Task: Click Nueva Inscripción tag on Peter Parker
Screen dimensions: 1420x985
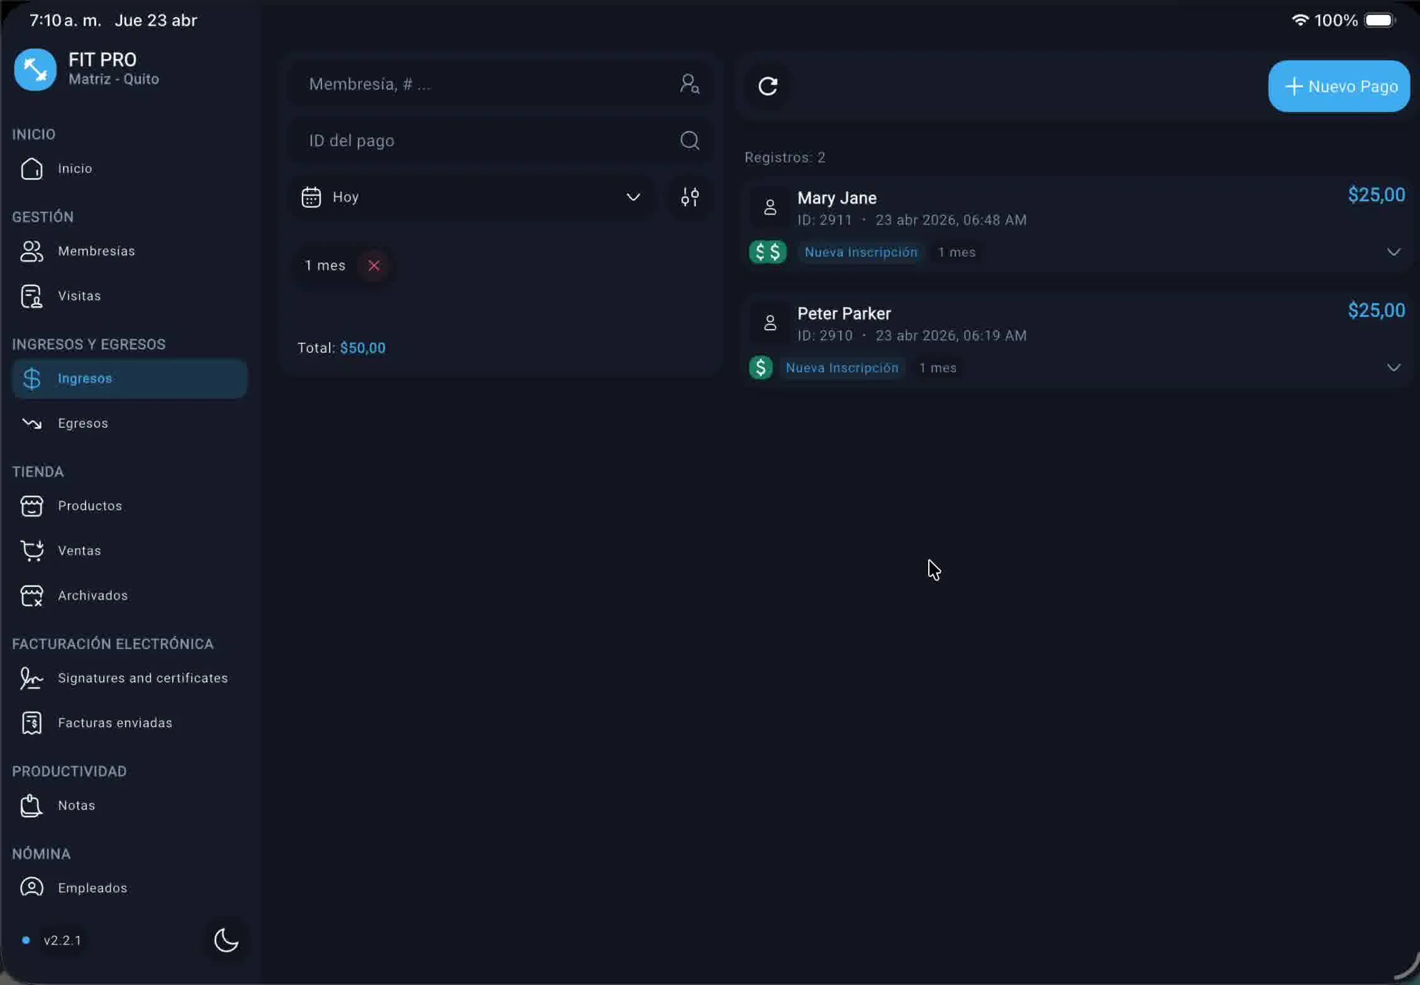Action: point(842,367)
